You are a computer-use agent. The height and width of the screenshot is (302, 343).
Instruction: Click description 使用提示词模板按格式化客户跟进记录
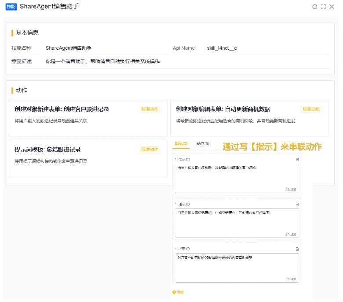[51, 162]
